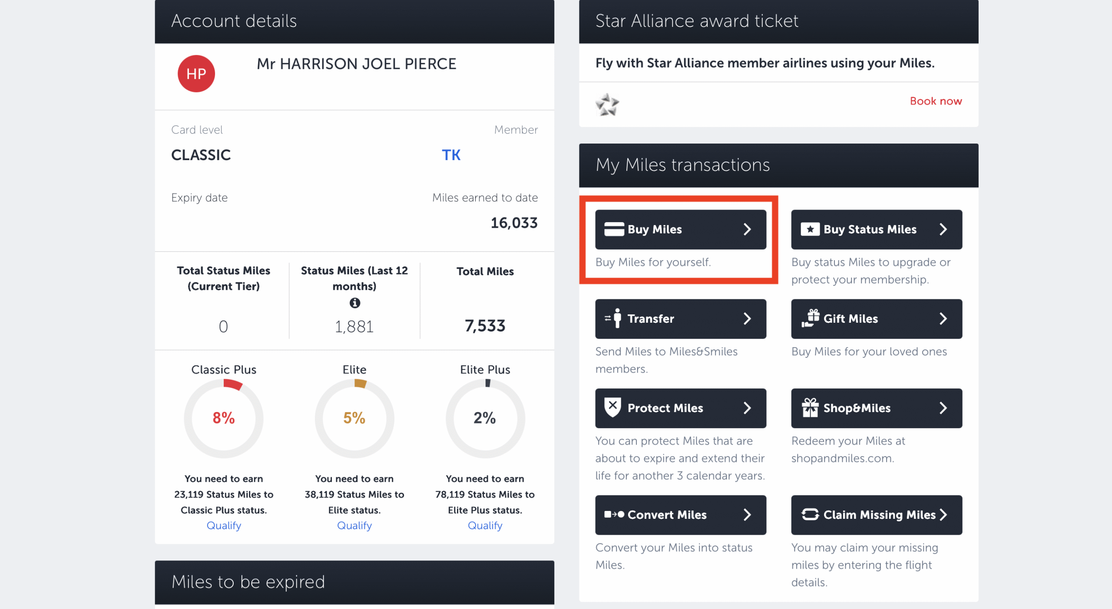This screenshot has height=609, width=1112.
Task: Click Book now for Star Alliance ticket
Action: pos(935,101)
